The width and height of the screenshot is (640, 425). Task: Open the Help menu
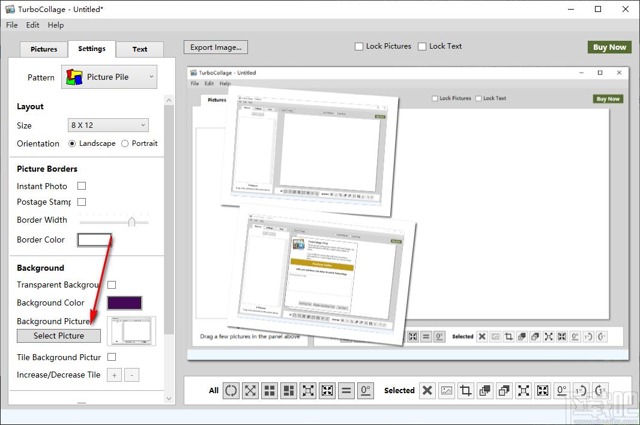[56, 25]
